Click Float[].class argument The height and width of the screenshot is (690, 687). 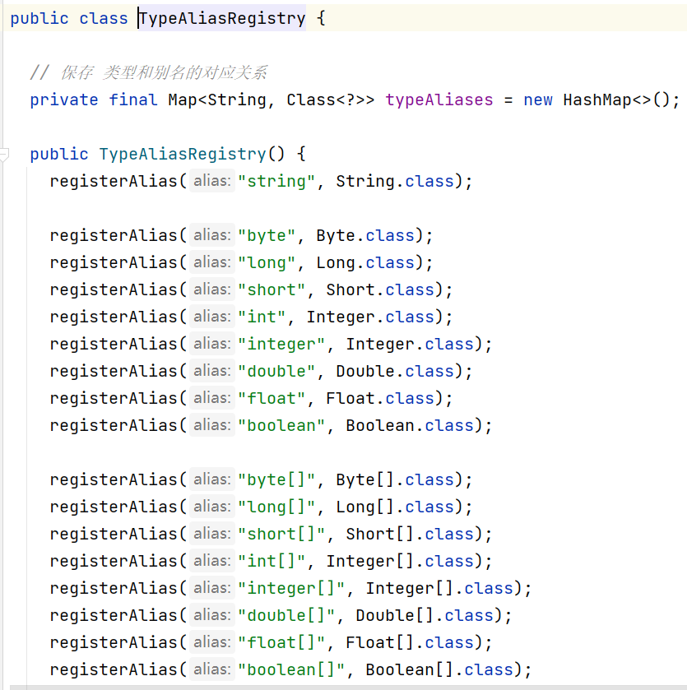[x=409, y=643]
